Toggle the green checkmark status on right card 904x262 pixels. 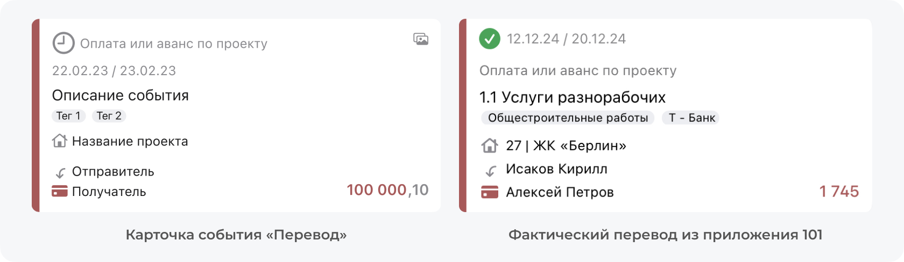pyautogui.click(x=490, y=39)
